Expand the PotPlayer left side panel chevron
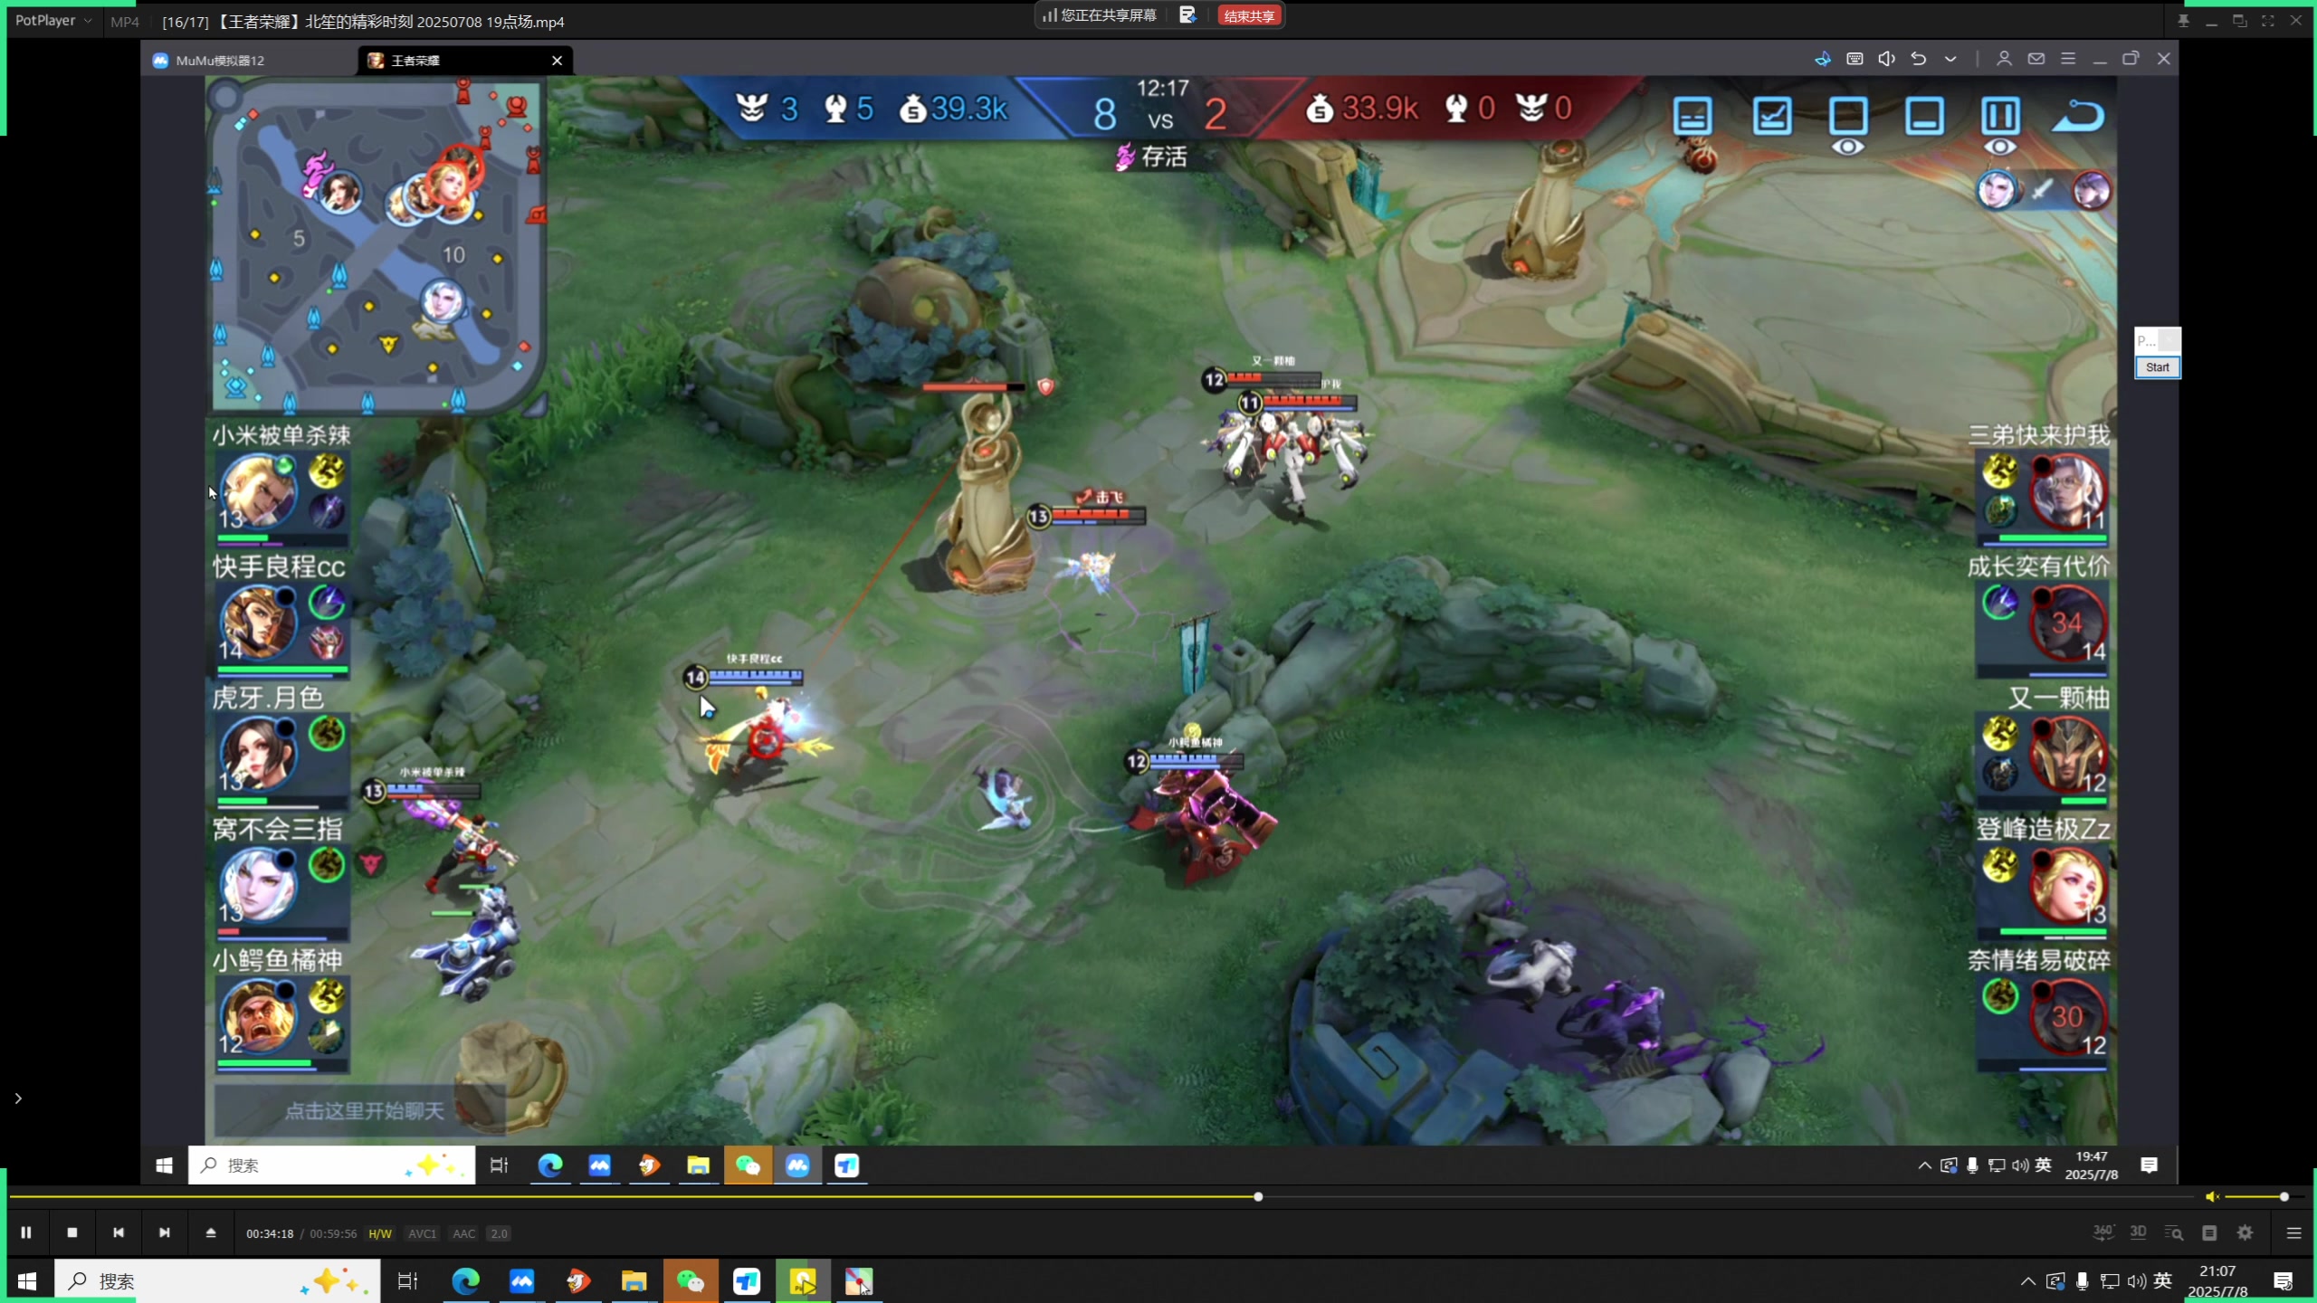The image size is (2317, 1303). coord(17,1099)
